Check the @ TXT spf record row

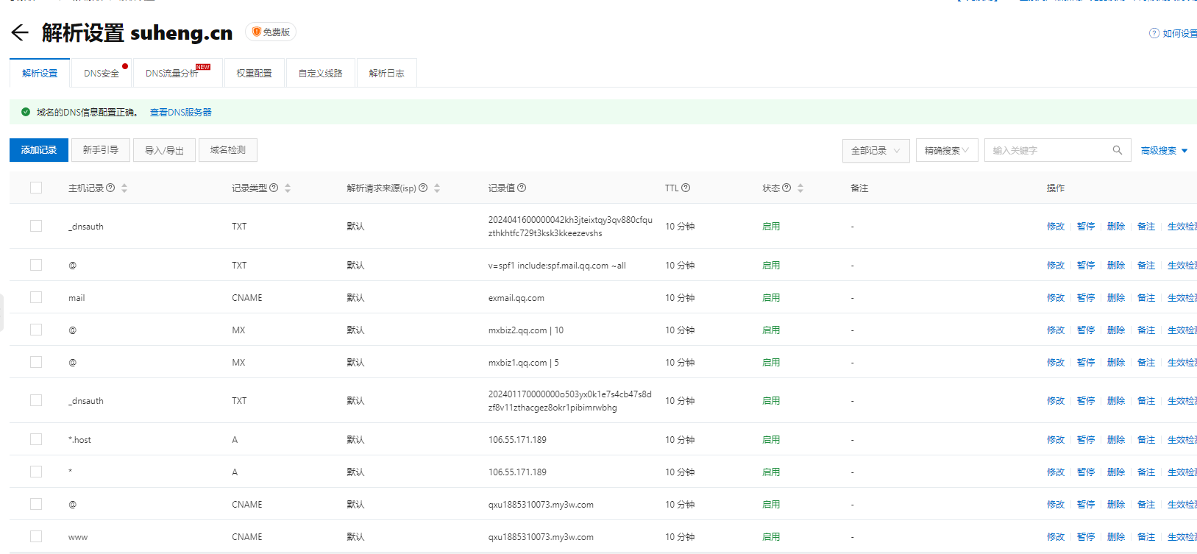[x=36, y=265]
